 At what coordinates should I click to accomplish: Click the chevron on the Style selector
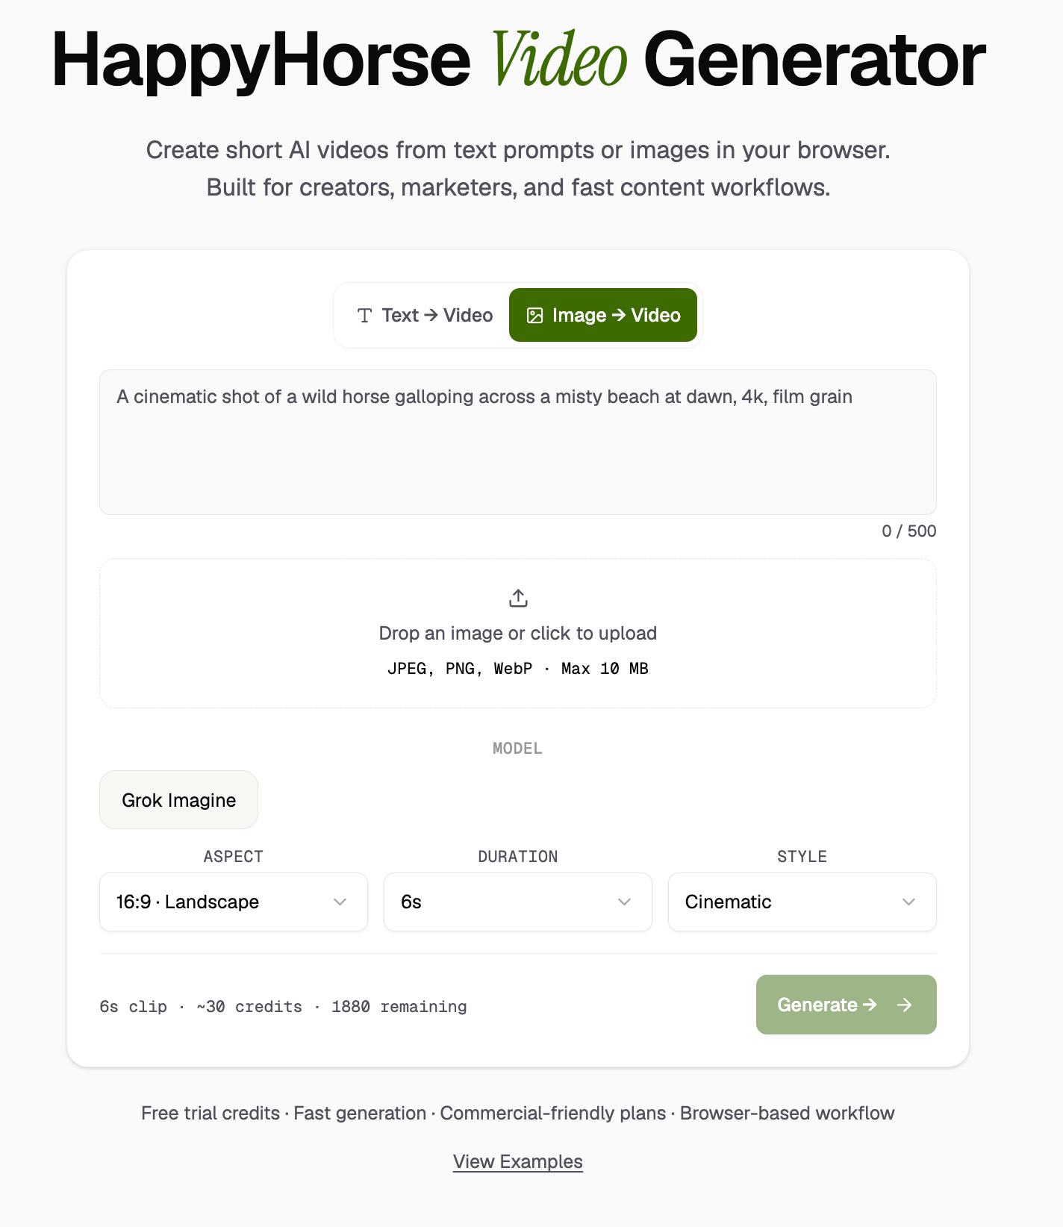tap(909, 902)
